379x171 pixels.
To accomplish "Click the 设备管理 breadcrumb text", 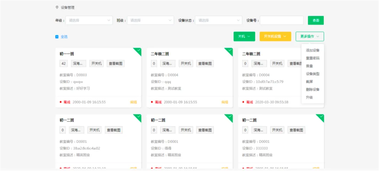I will pos(68,7).
